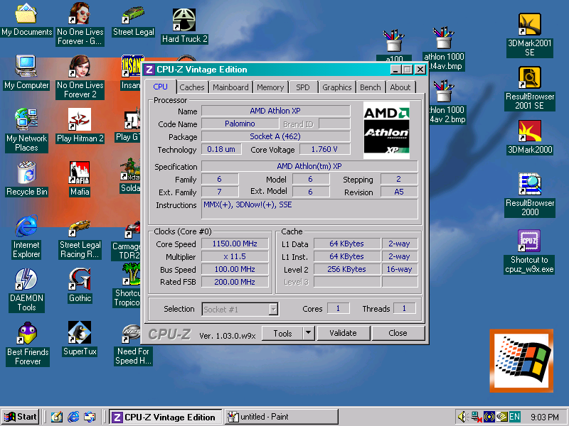Click the SuperTux desktop icon
This screenshot has width=569, height=426.
80,333
